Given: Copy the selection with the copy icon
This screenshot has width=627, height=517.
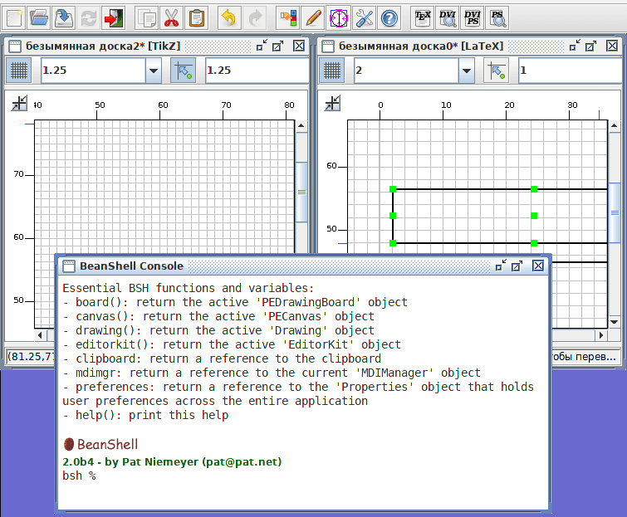Looking at the screenshot, I should [x=147, y=18].
